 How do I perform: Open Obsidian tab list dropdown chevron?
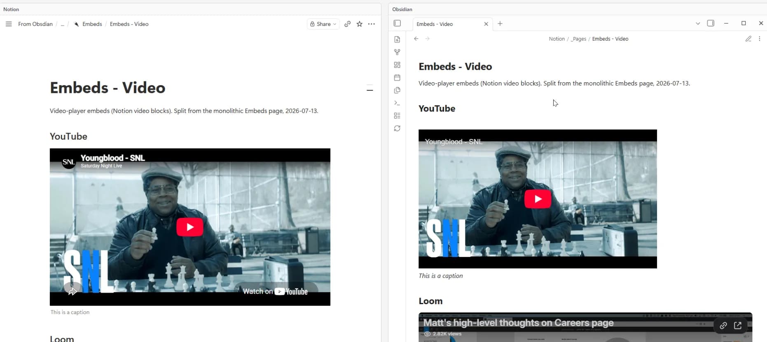coord(698,23)
